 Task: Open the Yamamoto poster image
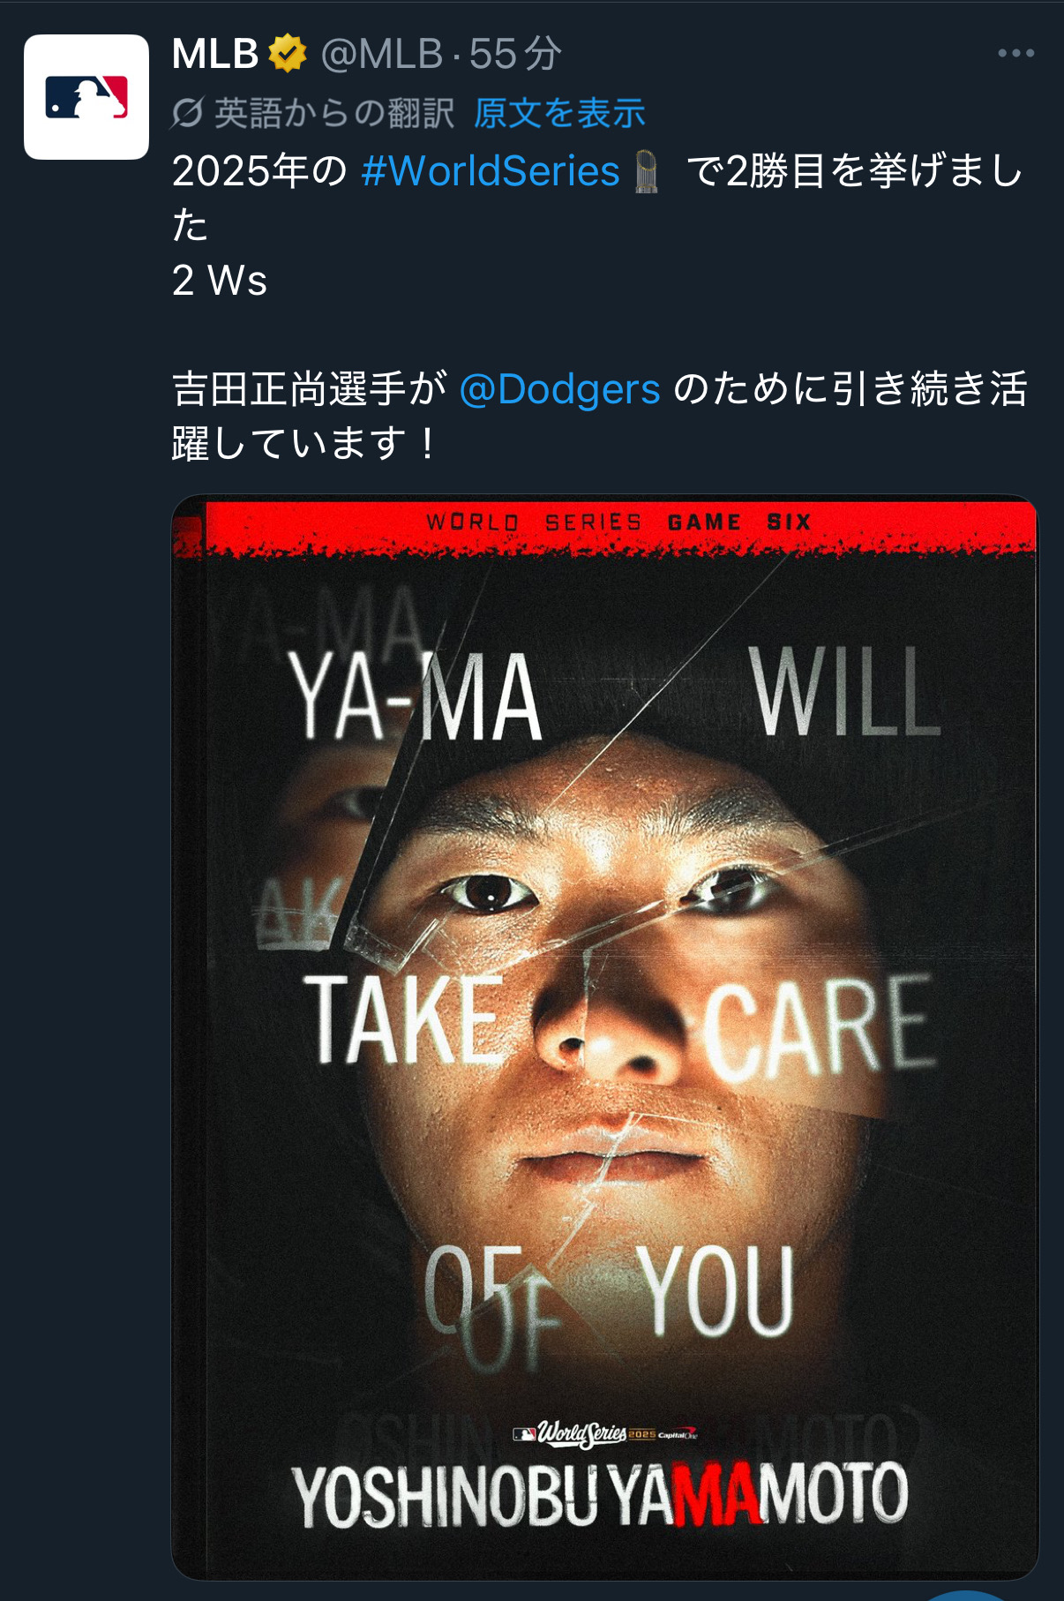tap(604, 1037)
